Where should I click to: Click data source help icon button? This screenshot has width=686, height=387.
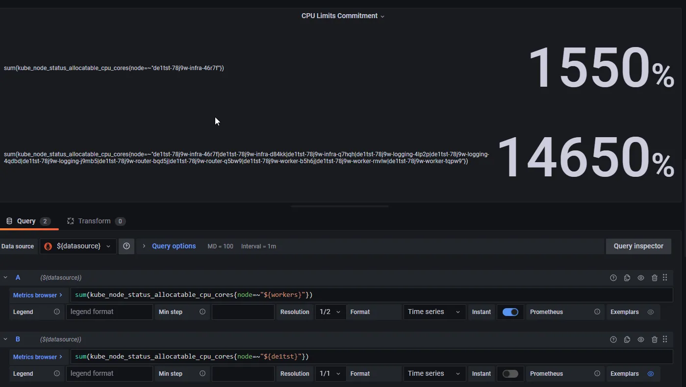(127, 246)
